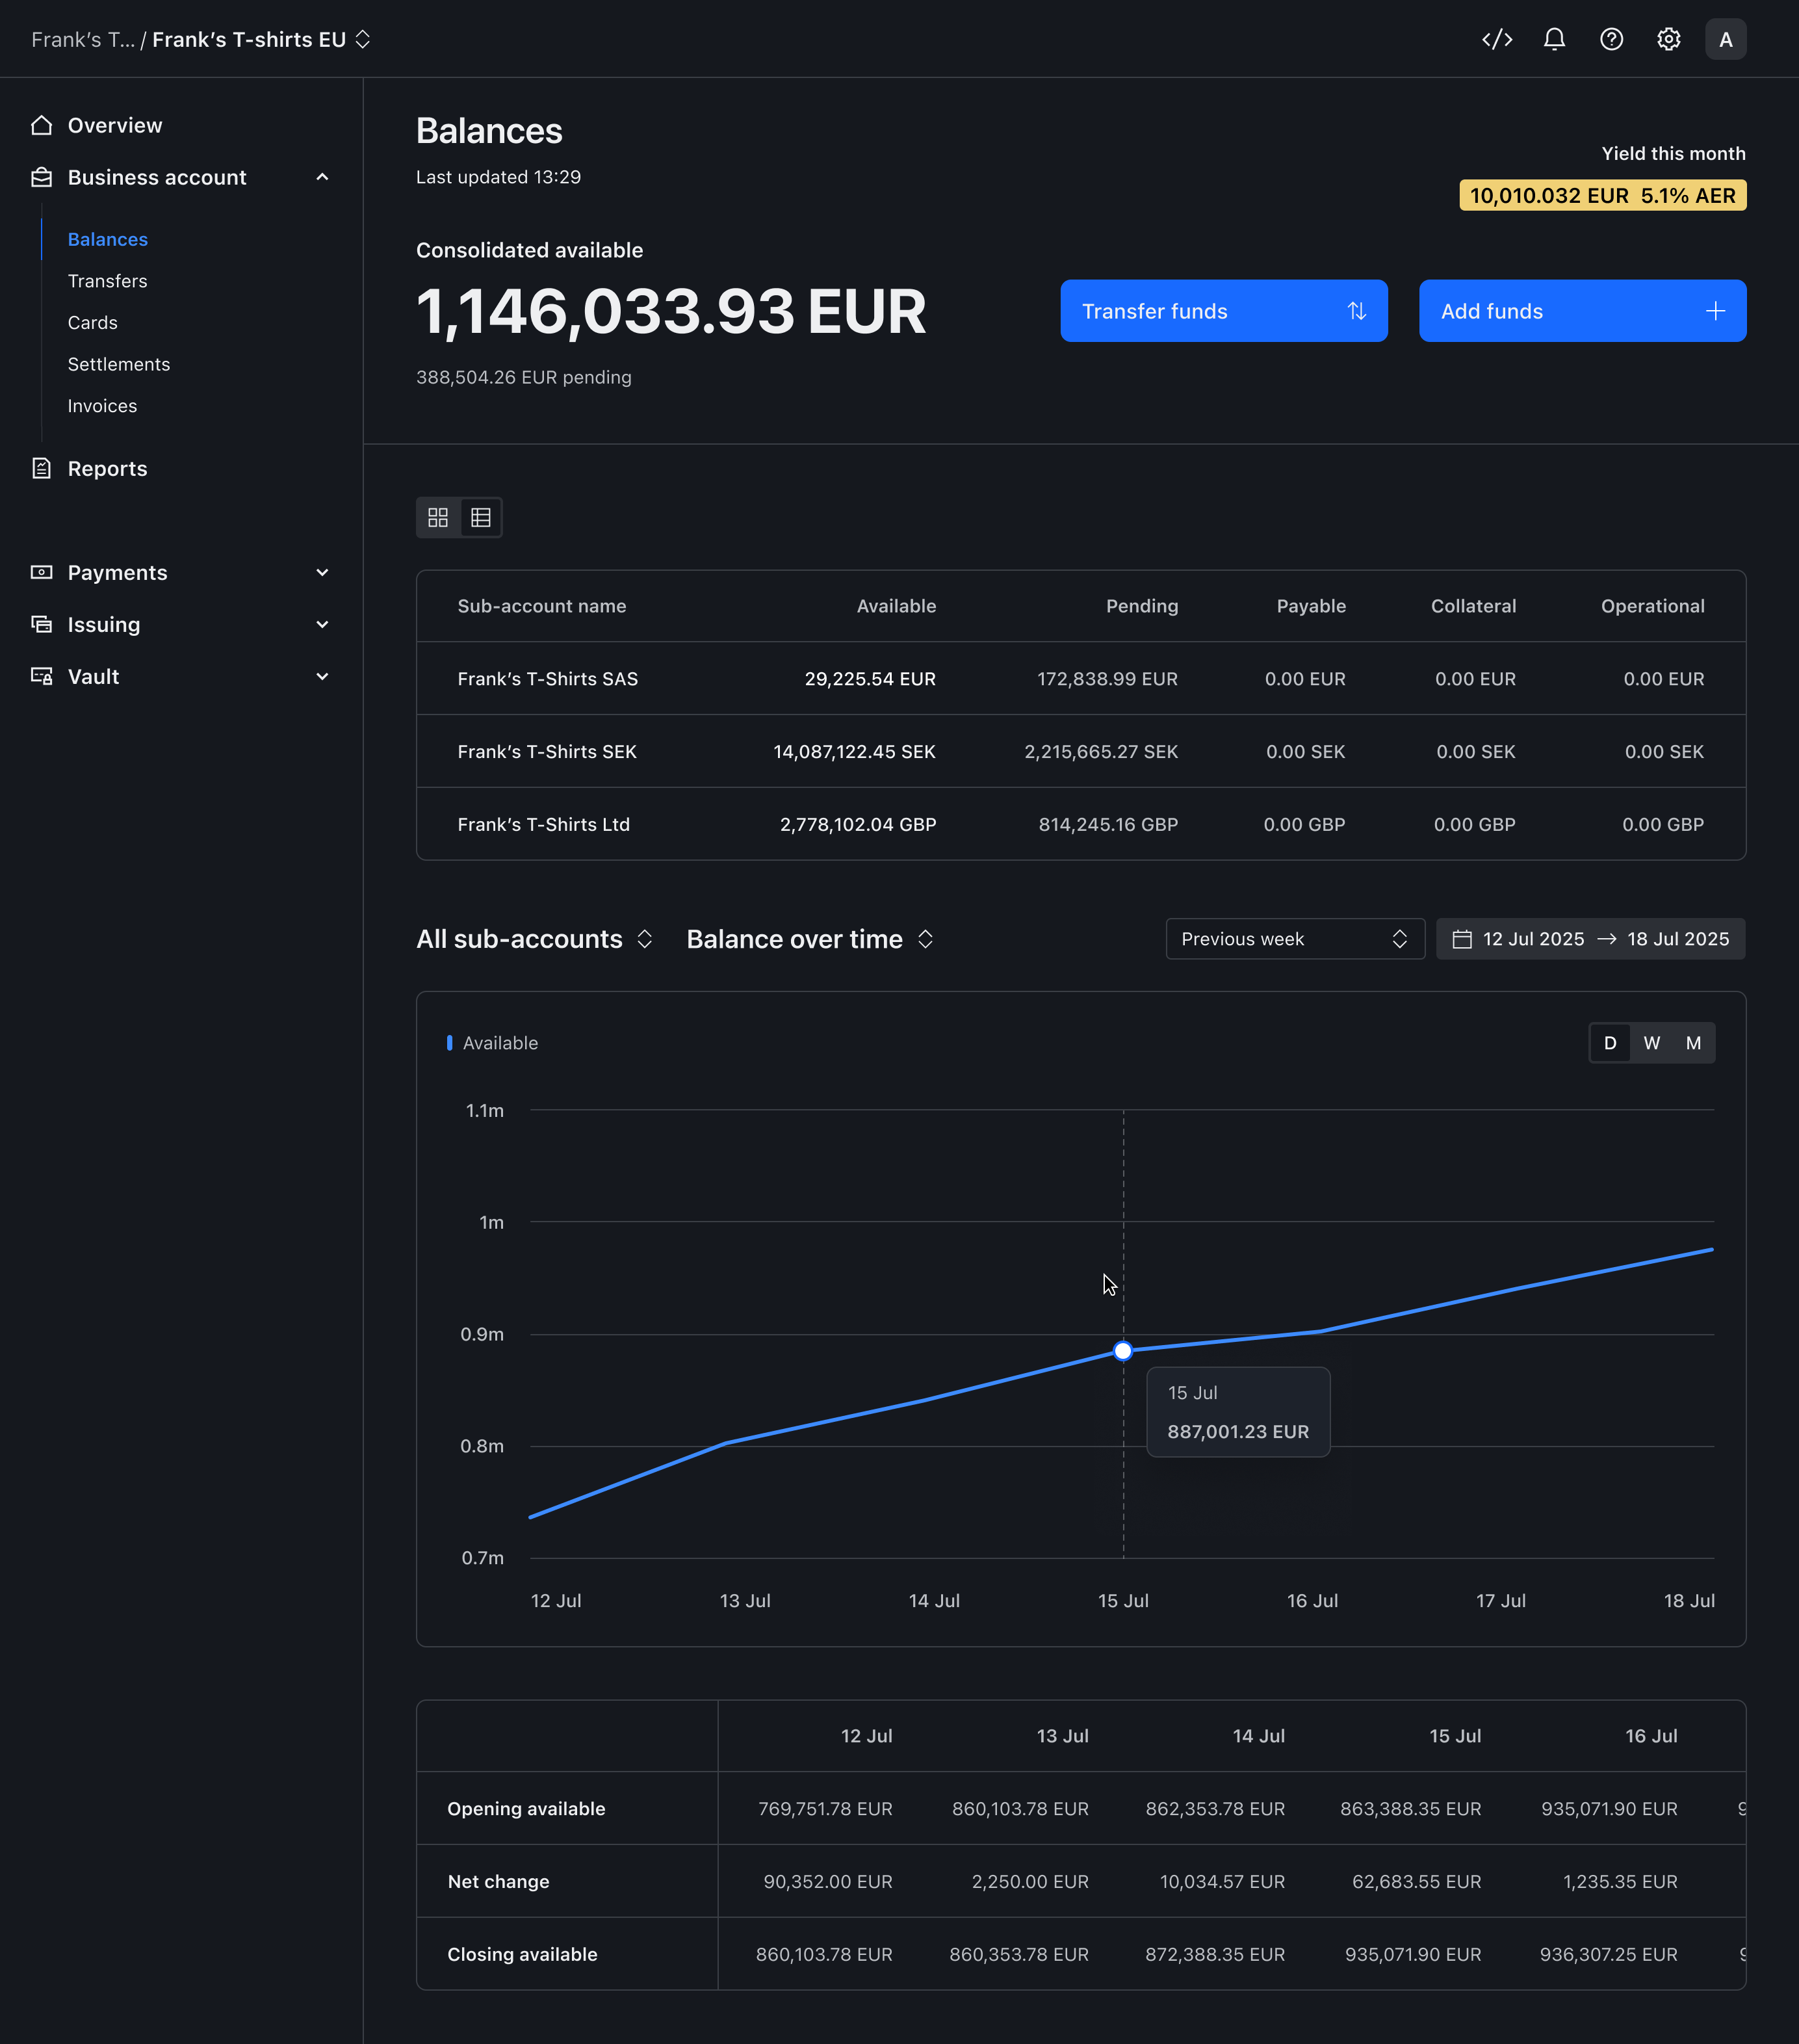
Task: Open the user avatar A menu
Action: (x=1725, y=39)
